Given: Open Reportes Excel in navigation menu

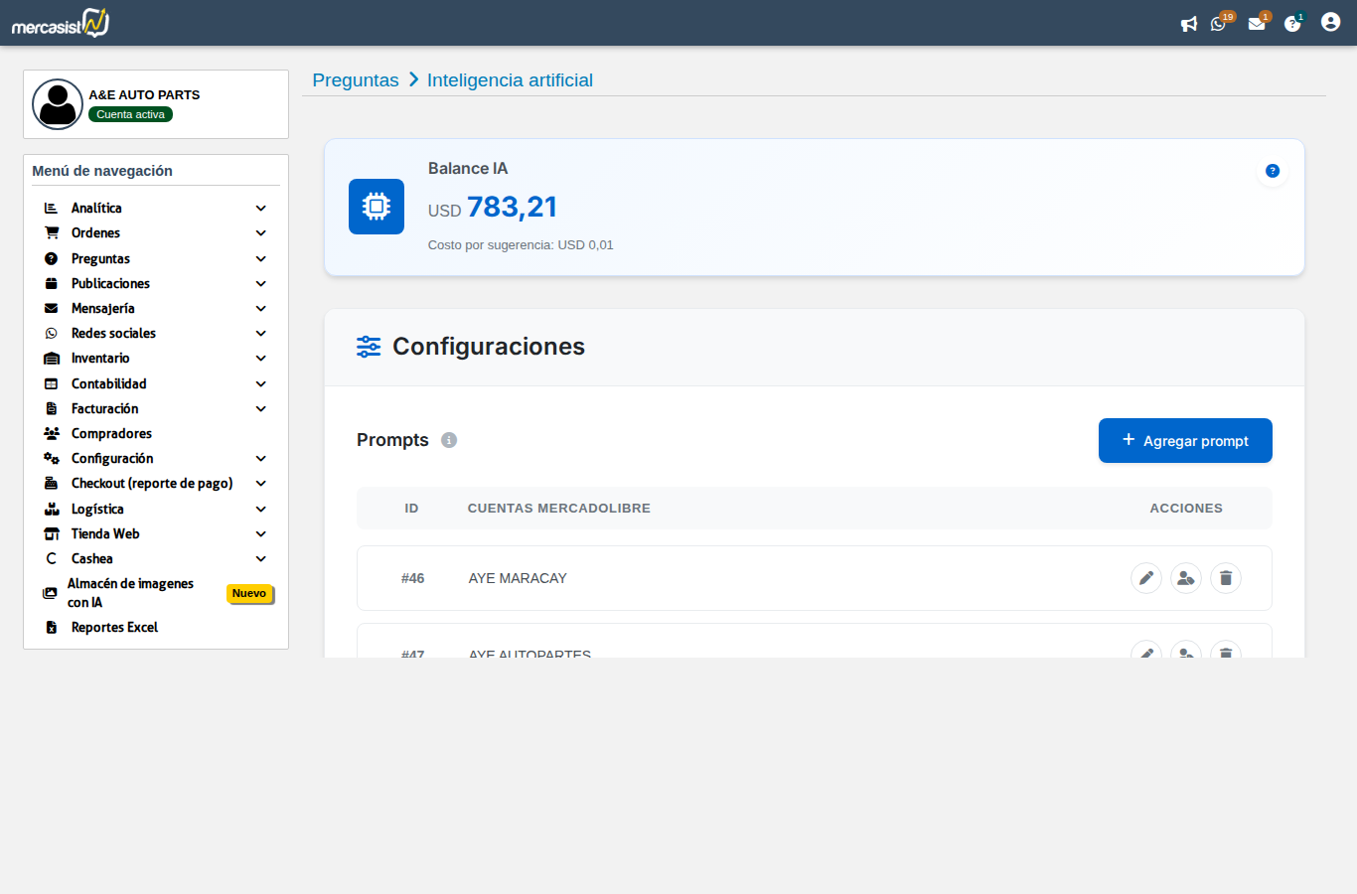Looking at the screenshot, I should tap(114, 628).
